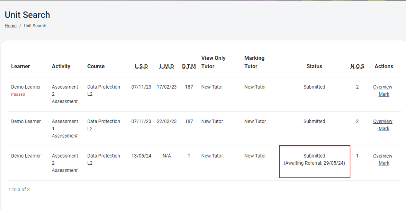Open Overview for the Assessment 1 row

(383, 121)
